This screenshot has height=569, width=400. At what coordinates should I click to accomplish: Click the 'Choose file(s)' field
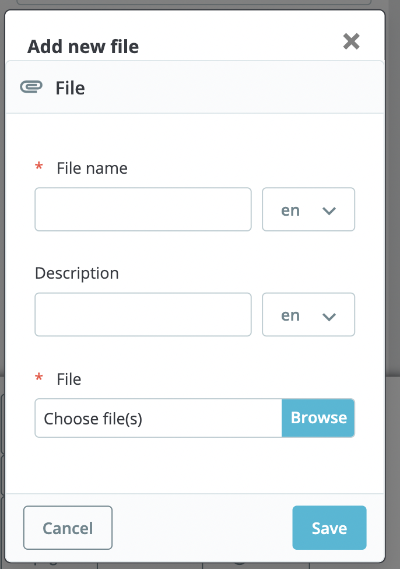click(x=157, y=418)
